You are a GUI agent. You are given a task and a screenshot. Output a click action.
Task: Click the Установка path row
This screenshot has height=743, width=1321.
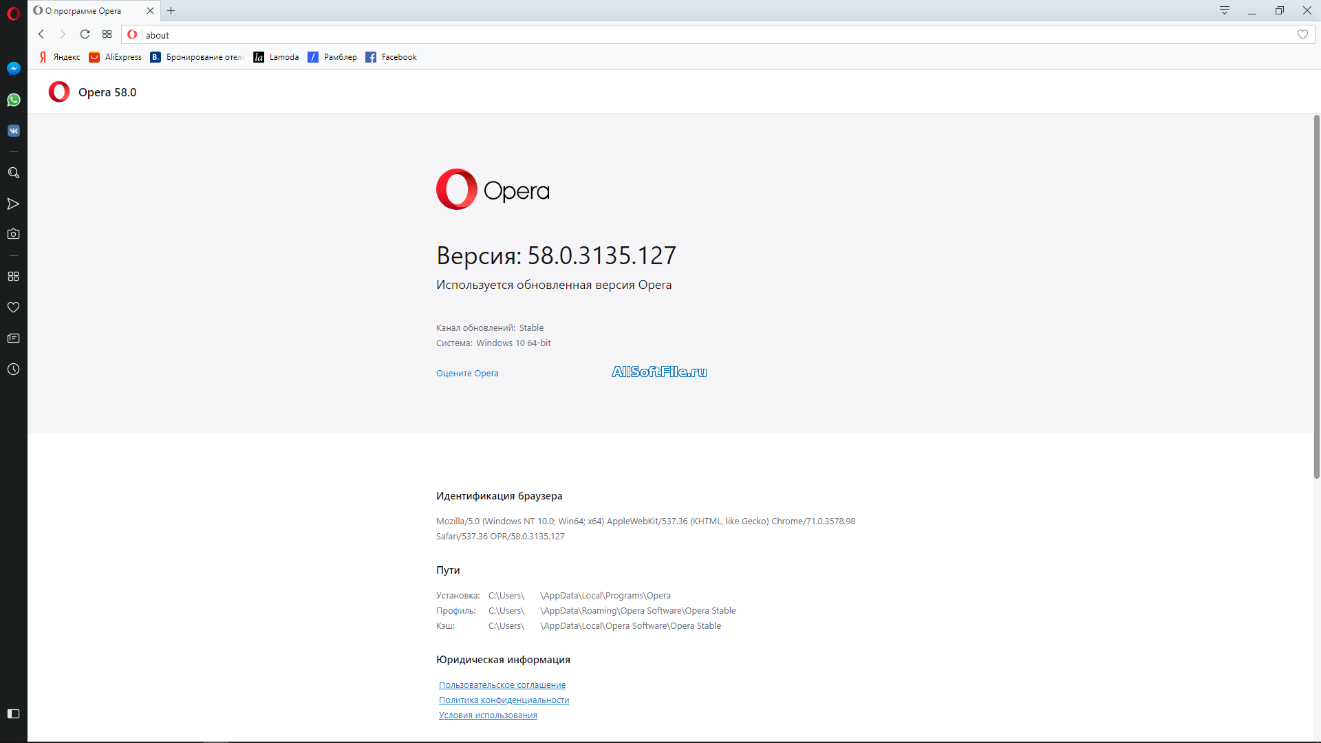tap(553, 596)
